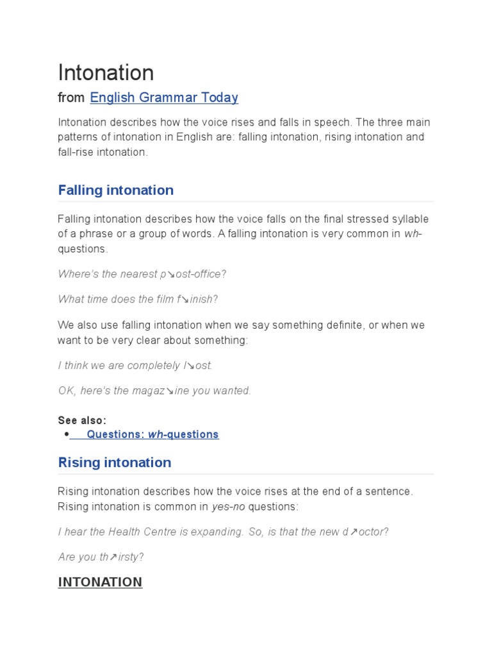Click the underlined INTONATION heading at bottom
Viewport: 492px width, 656px height.
(x=100, y=582)
